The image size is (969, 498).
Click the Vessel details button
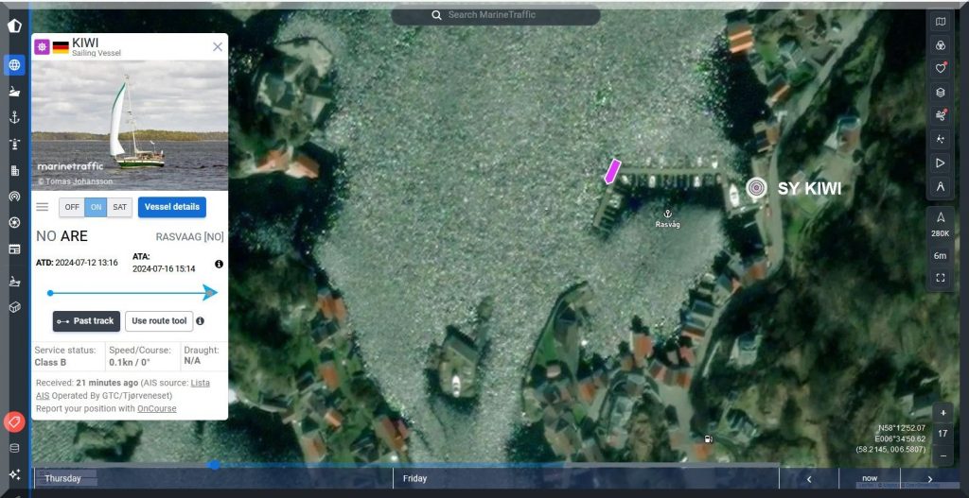pos(172,207)
